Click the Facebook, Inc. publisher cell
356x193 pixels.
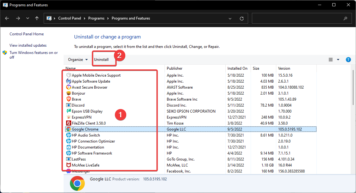click(179, 171)
